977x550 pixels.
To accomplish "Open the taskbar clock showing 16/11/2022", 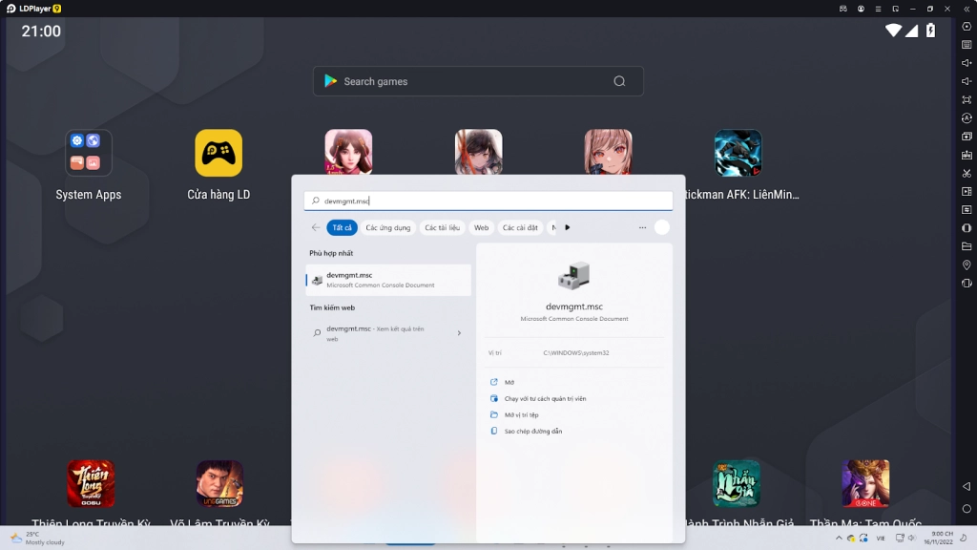I will coord(939,539).
